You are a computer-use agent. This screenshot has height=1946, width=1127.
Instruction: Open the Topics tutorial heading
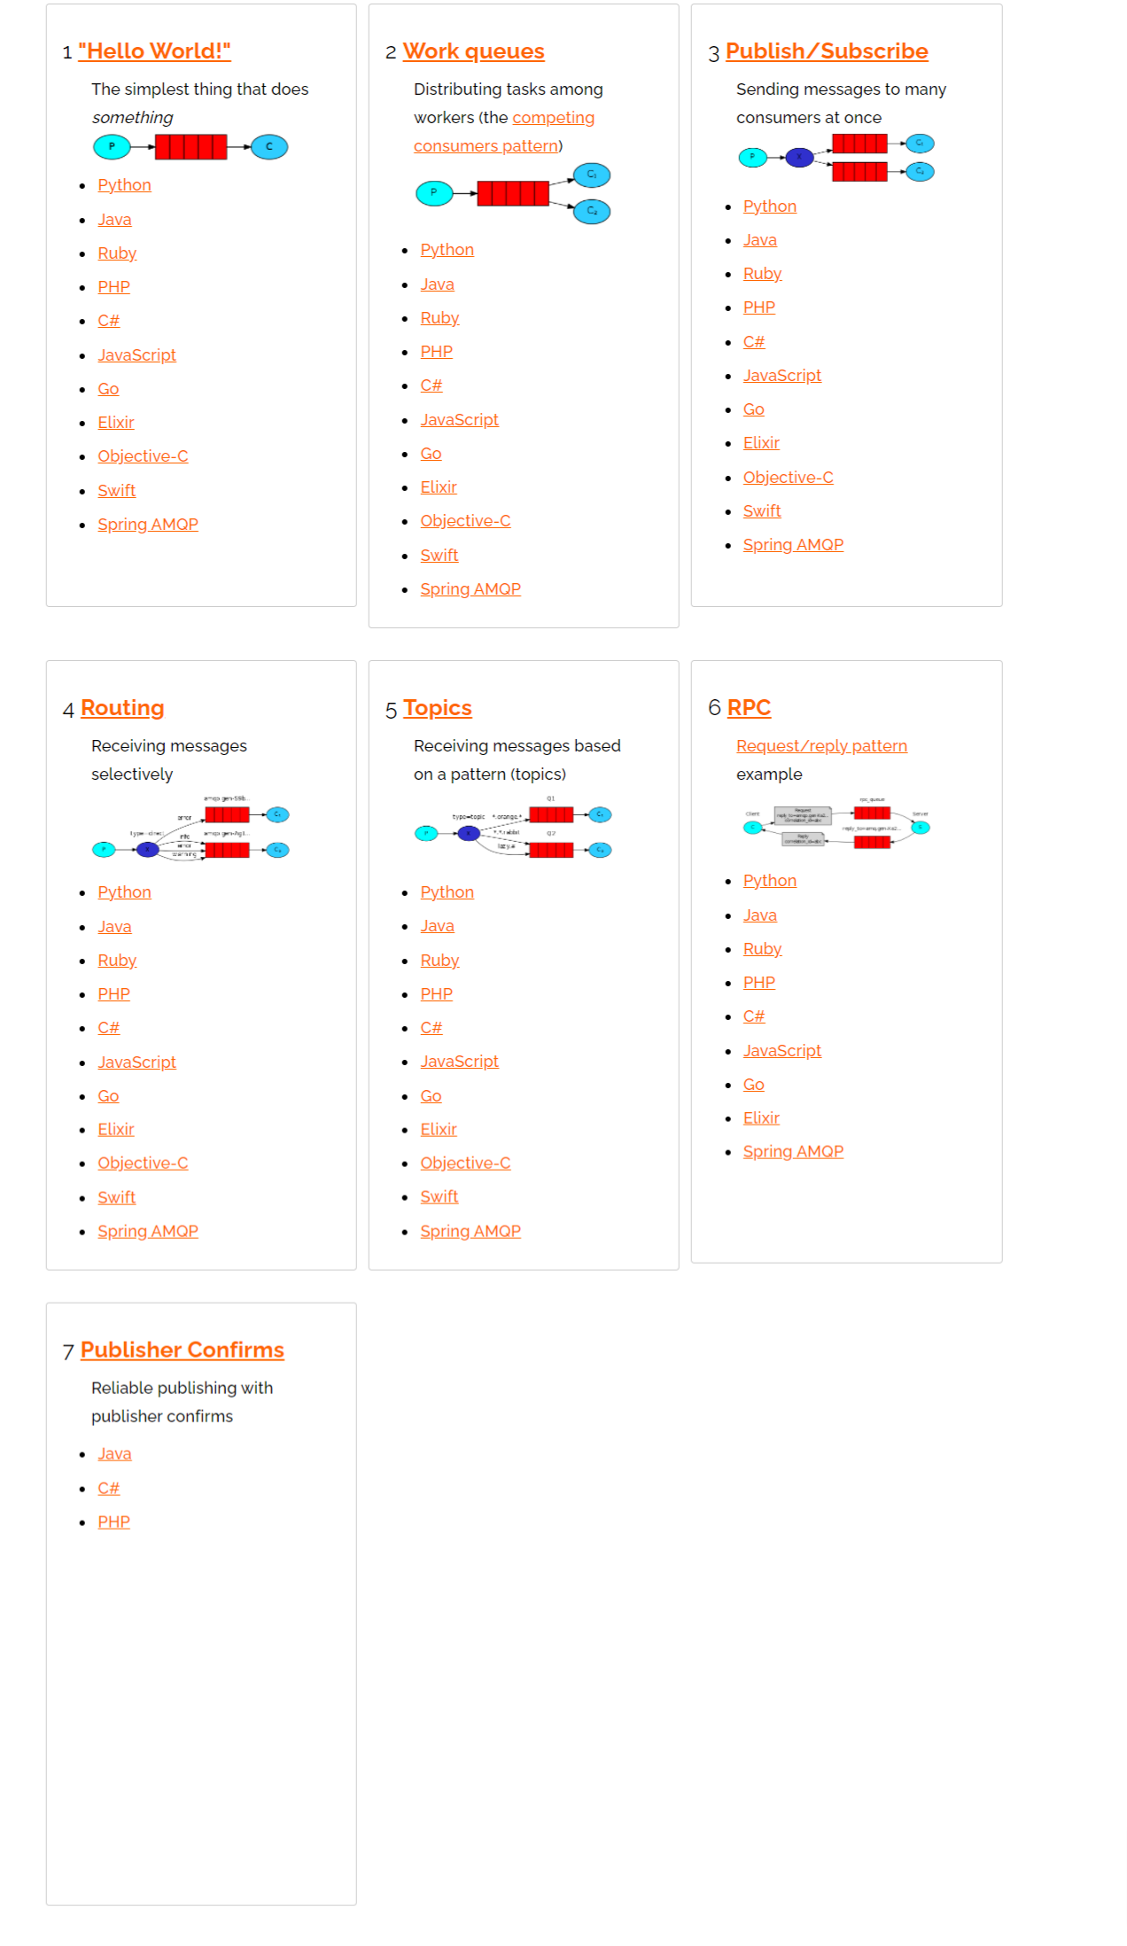tap(437, 708)
